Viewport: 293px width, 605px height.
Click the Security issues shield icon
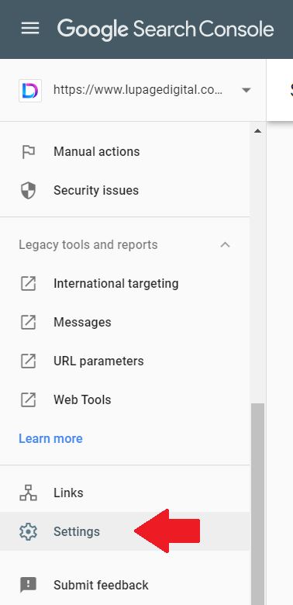point(28,191)
